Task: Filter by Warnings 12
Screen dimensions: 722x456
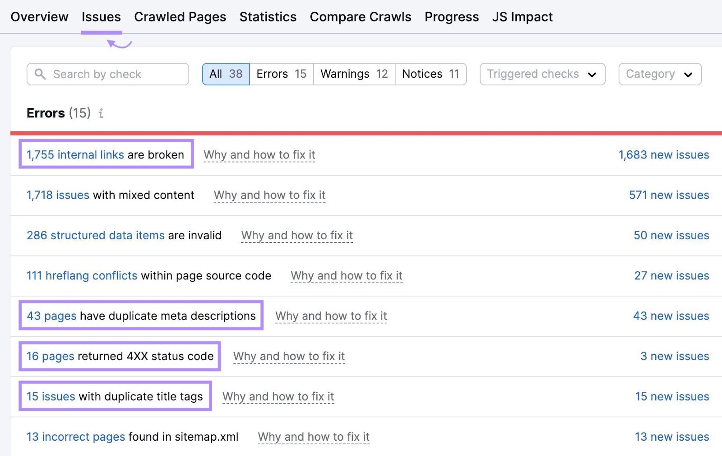Action: [x=354, y=74]
